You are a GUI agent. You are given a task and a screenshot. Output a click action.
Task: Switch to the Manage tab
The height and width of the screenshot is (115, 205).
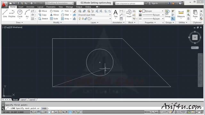pos(69,7)
